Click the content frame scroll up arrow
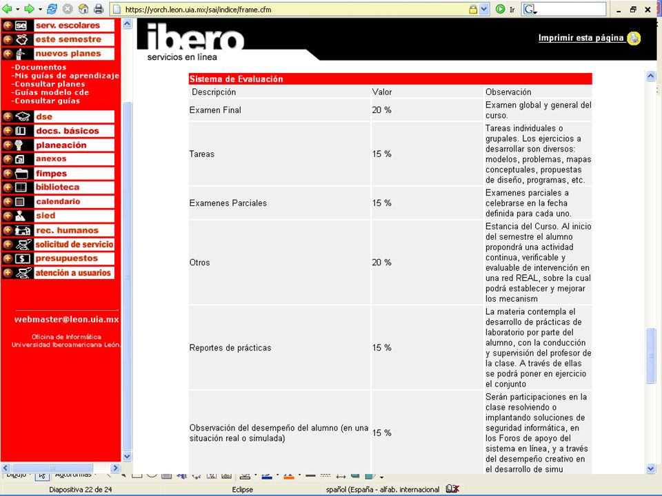 click(650, 76)
